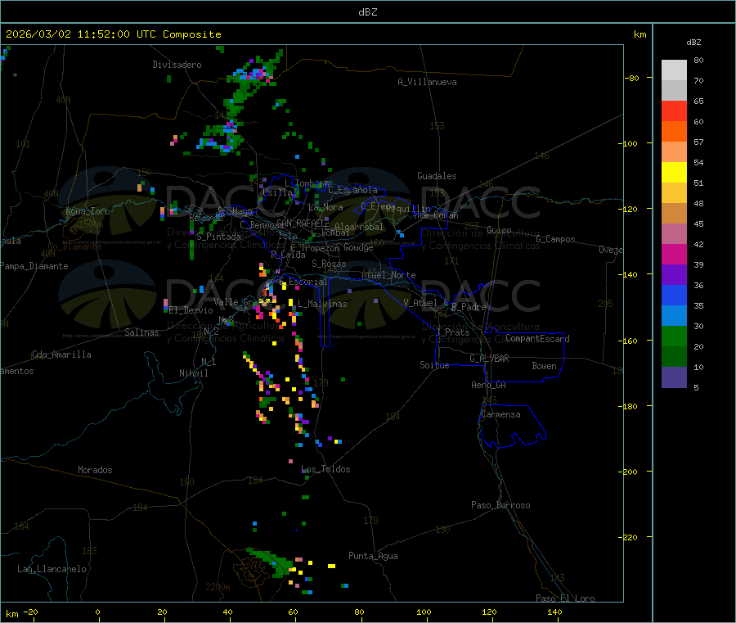Select the Carmensa label
The width and height of the screenshot is (736, 623).
(500, 414)
